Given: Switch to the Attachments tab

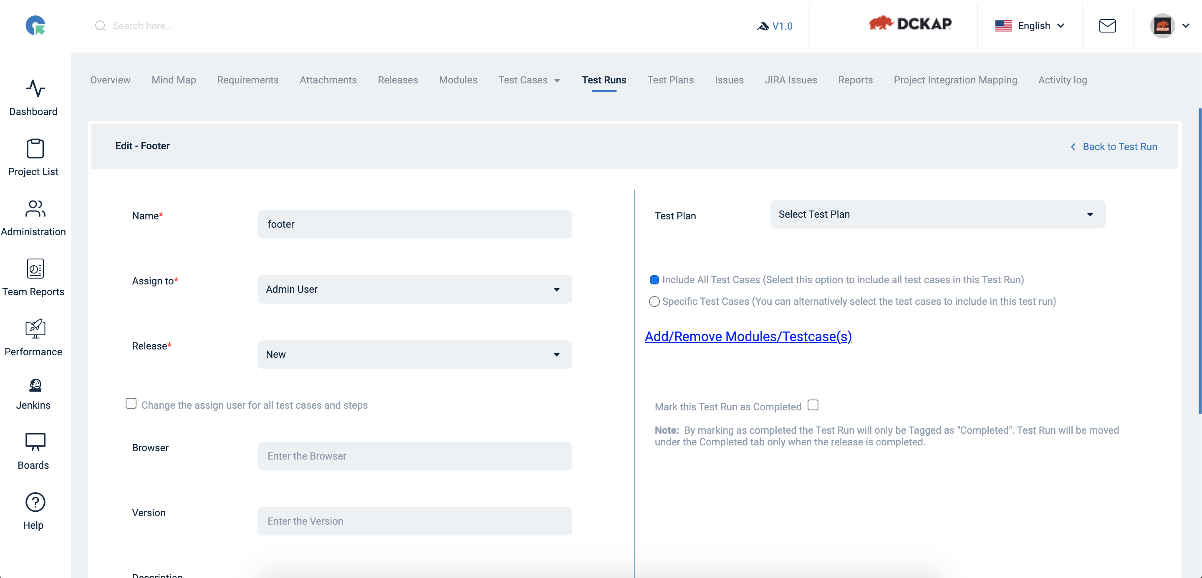Looking at the screenshot, I should 328,80.
